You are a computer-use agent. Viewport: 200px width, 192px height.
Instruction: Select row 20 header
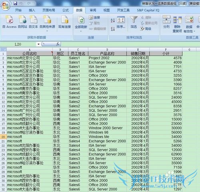pos(3,137)
